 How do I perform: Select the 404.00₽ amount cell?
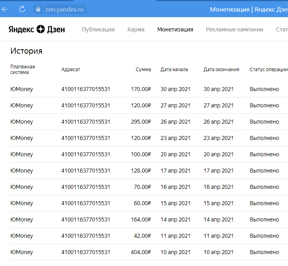click(141, 252)
